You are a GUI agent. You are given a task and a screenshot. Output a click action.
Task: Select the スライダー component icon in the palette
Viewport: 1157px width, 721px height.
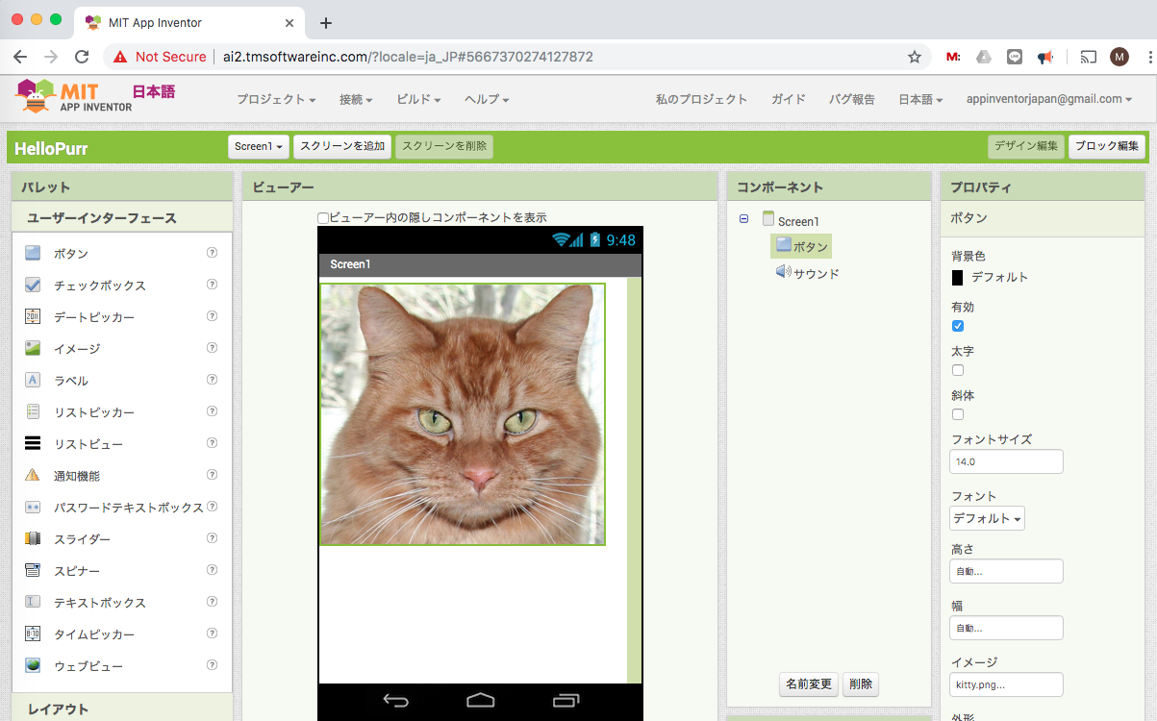click(x=32, y=538)
